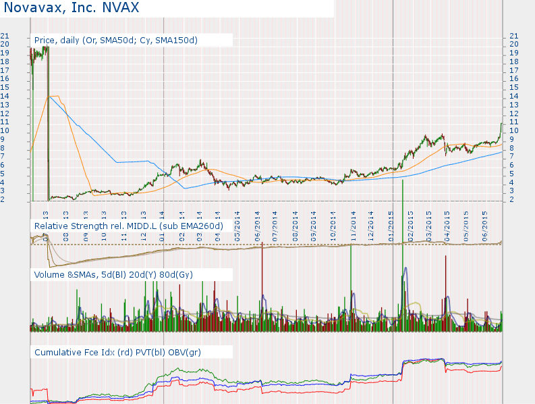The height and width of the screenshot is (404, 535).
Task: Click the value 11 on the right price axis
Action: tap(514, 122)
